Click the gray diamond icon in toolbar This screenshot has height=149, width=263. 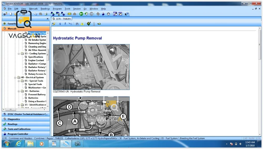pos(98,14)
